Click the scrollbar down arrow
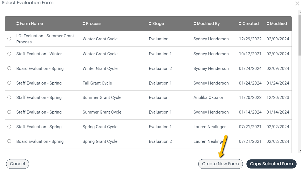Screen dimensions: 301x171 (x=300, y=151)
